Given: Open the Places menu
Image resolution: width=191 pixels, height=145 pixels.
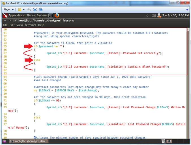Looking at the screenshot, I should click(31, 16).
